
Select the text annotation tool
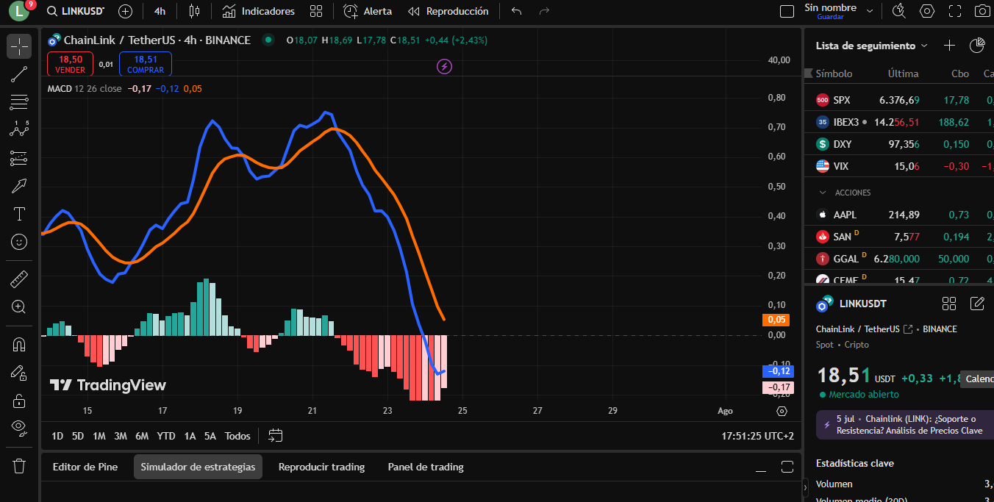[19, 214]
